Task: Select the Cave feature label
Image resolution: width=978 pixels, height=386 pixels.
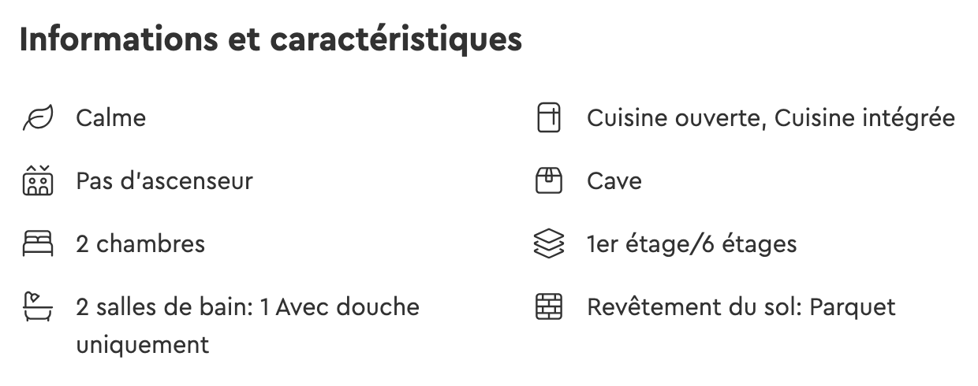Action: (x=614, y=181)
